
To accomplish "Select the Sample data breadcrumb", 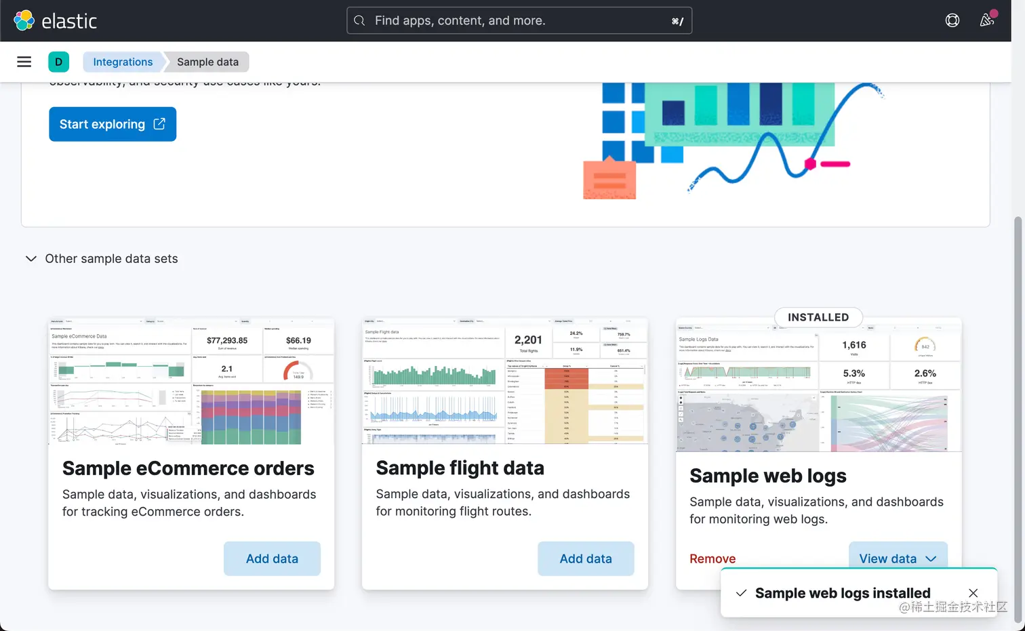I will tap(207, 62).
